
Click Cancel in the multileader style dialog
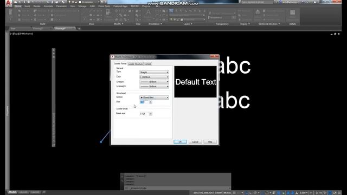tap(195, 142)
